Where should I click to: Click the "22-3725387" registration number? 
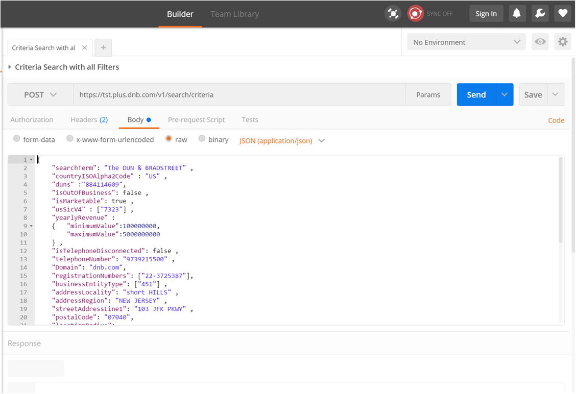click(x=163, y=276)
